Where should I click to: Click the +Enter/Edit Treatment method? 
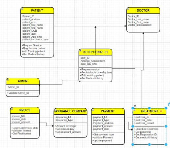146,129
